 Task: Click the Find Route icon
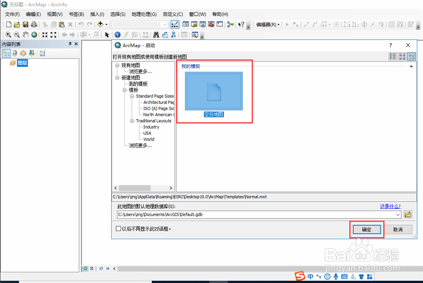(165, 35)
